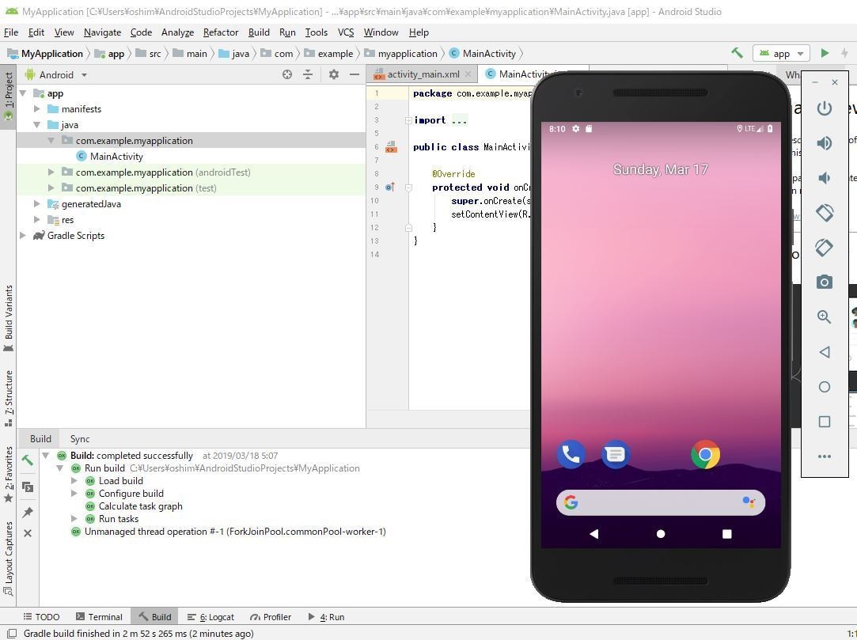Screen dimensions: 857x640
Task: Expand the Run tasks node
Action: click(x=74, y=519)
